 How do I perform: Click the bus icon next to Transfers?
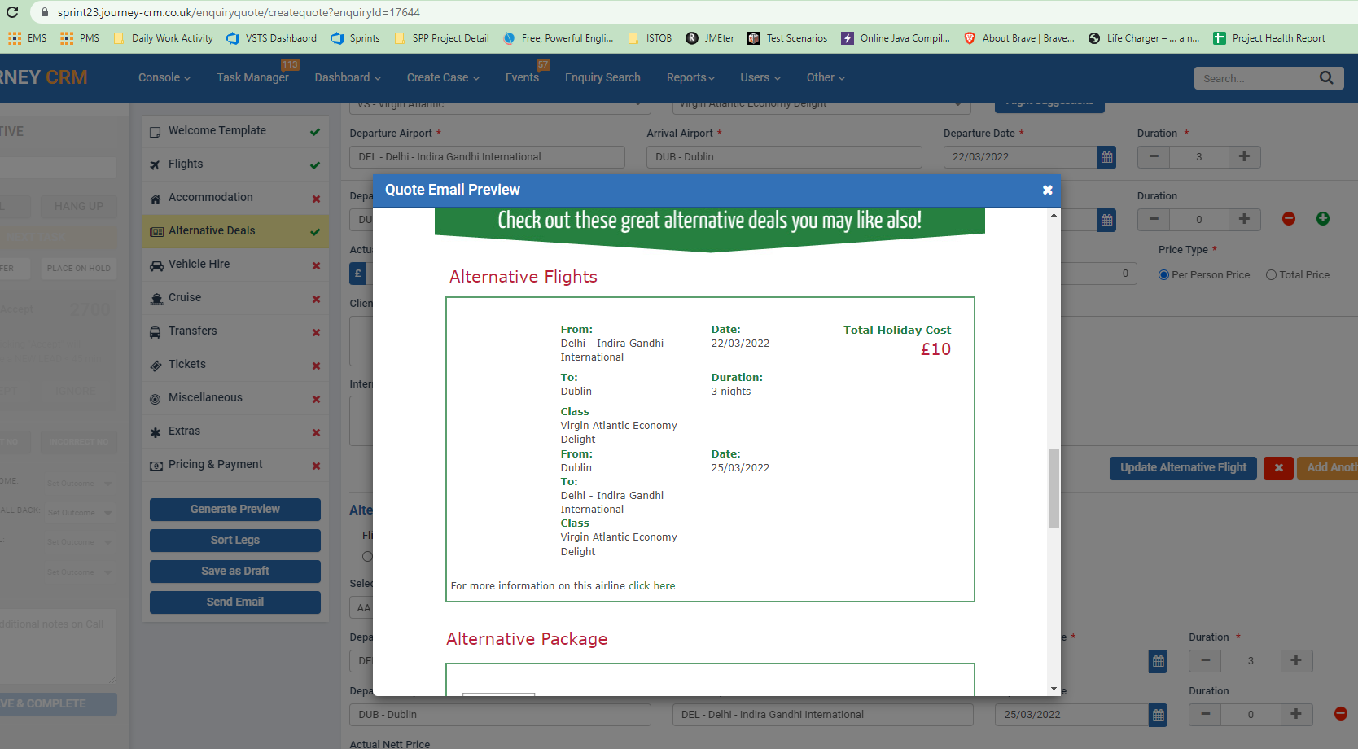tap(156, 332)
